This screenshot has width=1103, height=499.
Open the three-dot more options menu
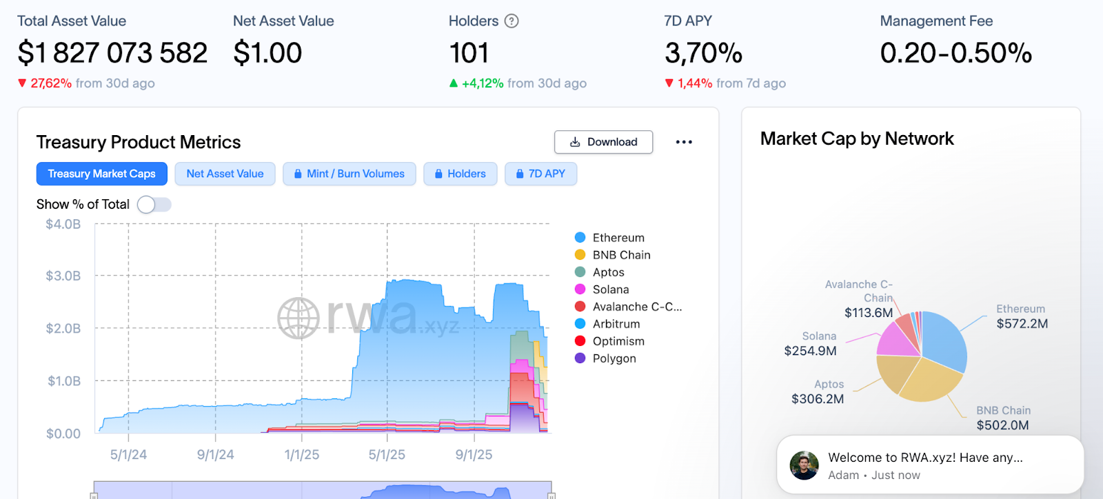[x=684, y=142]
